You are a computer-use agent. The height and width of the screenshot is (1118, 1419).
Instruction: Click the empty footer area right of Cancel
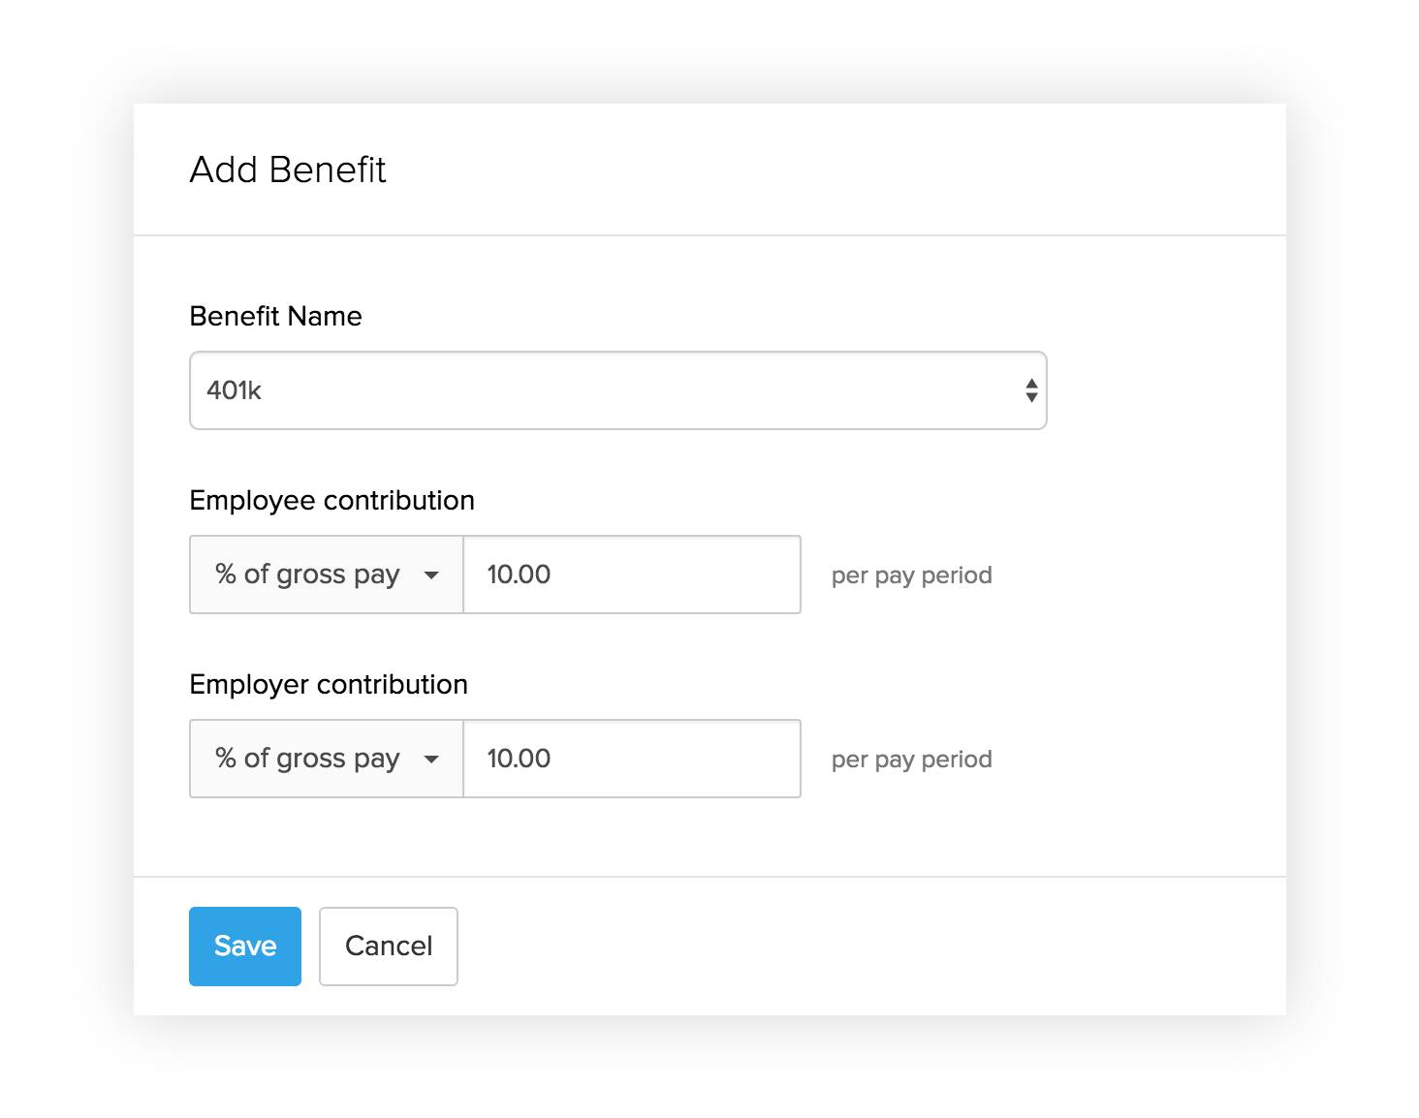coord(872,947)
